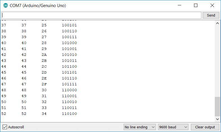Click binary value 101110
The image size is (221, 132).
click(69, 78)
